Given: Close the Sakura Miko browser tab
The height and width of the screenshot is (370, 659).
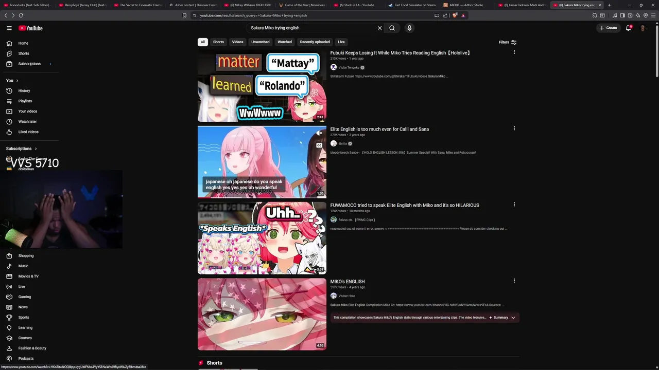Looking at the screenshot, I should click(599, 5).
